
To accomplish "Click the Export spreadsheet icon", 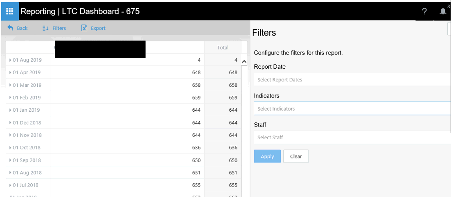I will 84,28.
